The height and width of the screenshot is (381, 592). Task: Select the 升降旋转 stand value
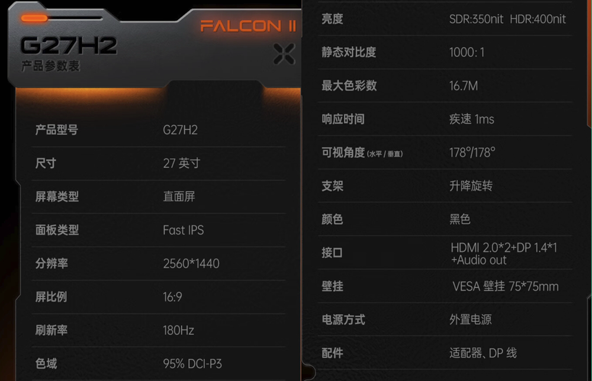point(471,186)
